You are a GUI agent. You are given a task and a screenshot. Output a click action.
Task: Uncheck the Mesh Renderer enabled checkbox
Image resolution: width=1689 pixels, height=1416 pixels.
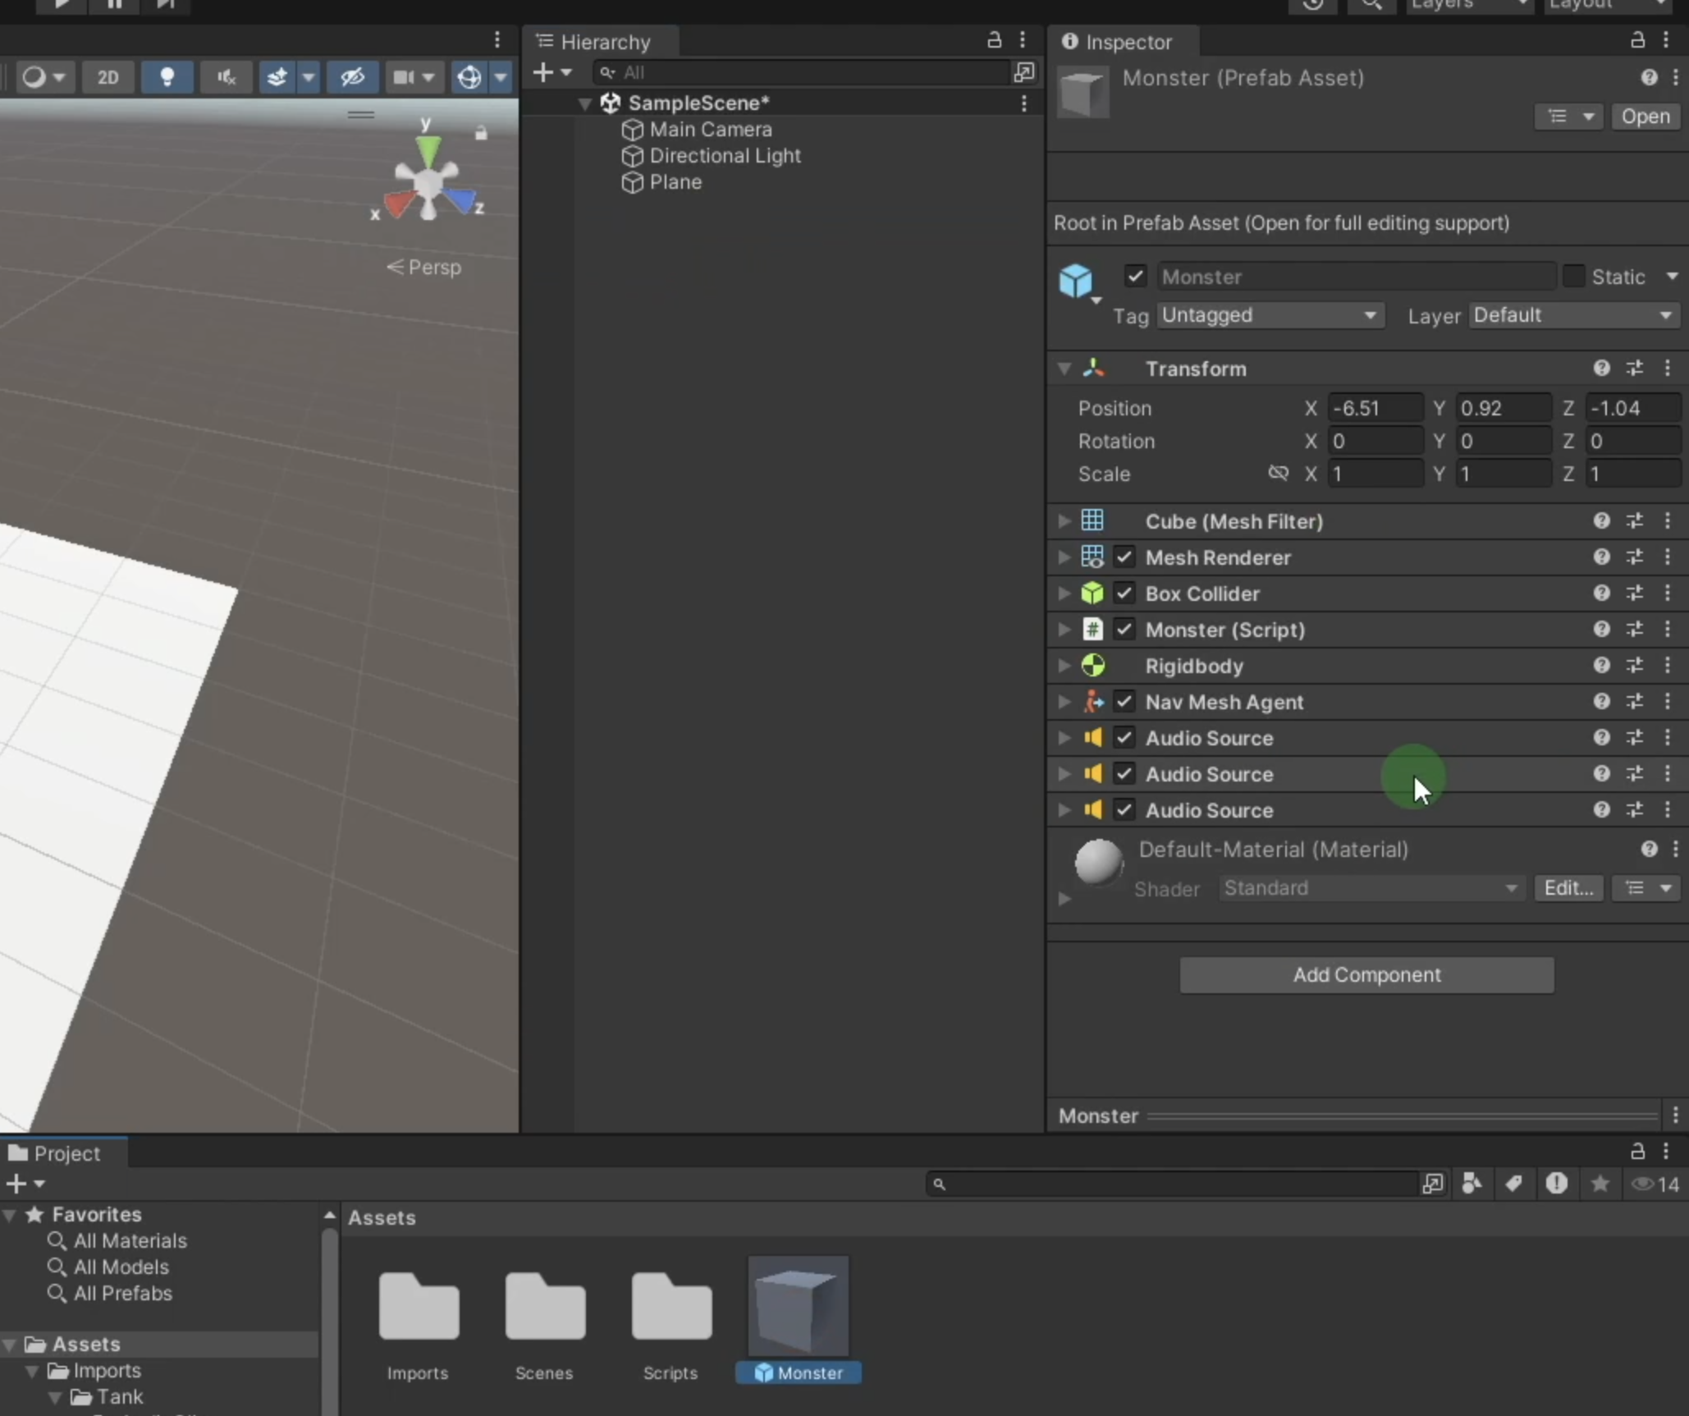(1124, 557)
